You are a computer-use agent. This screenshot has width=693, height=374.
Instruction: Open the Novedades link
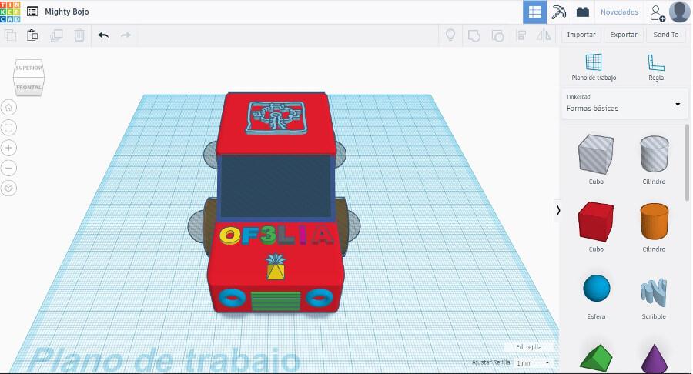tap(619, 12)
